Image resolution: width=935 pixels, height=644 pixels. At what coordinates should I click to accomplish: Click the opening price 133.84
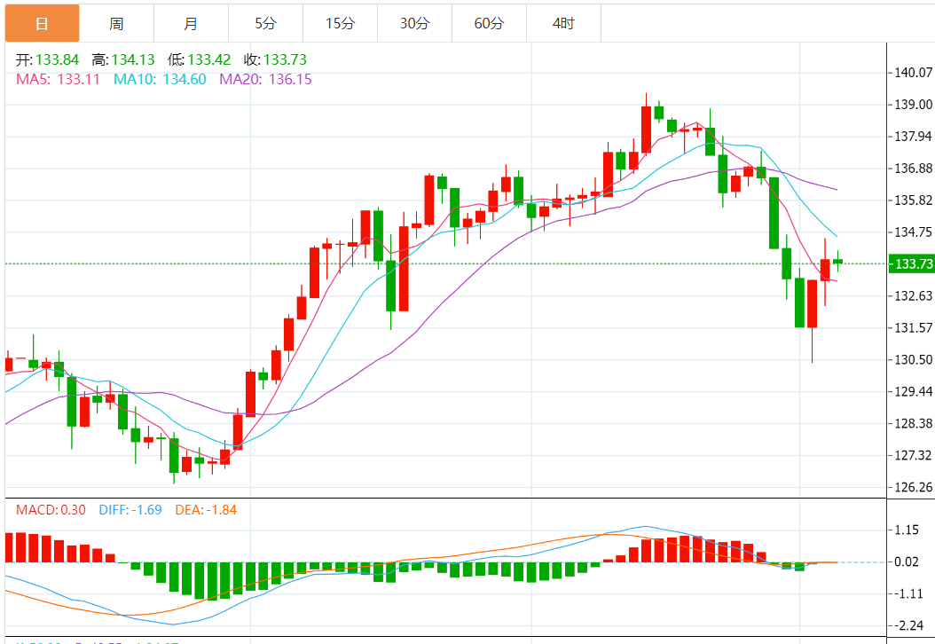coord(58,59)
